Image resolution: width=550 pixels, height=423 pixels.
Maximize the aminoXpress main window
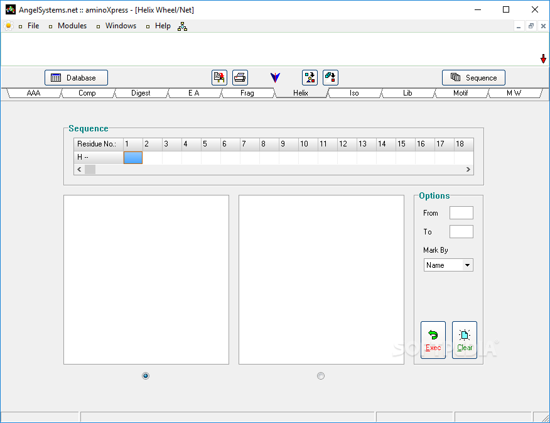pos(506,9)
